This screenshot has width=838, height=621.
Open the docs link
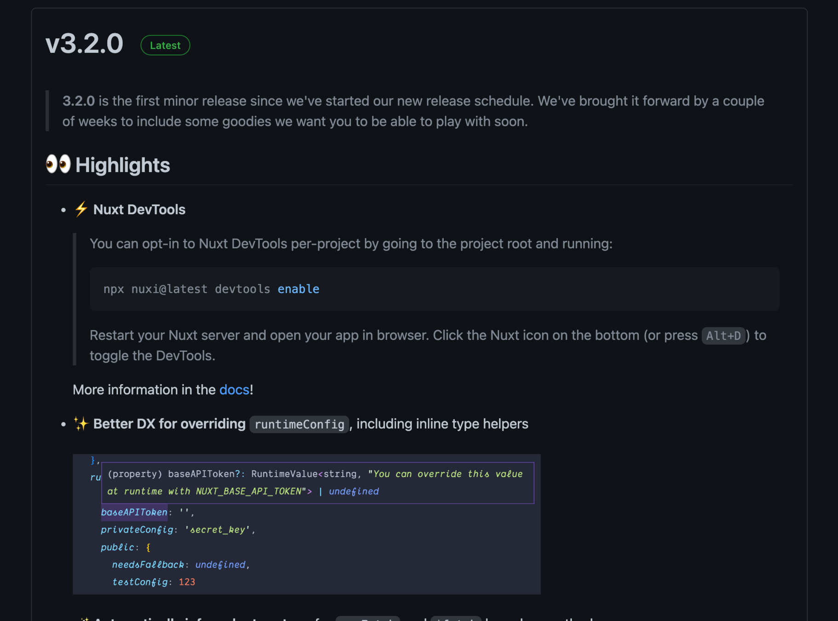pos(234,390)
